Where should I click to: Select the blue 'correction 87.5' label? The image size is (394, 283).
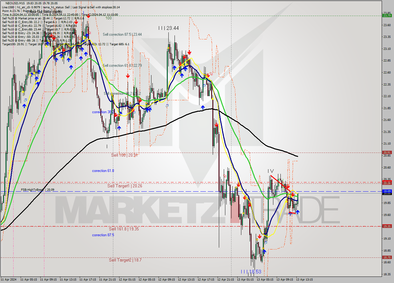[103, 235]
